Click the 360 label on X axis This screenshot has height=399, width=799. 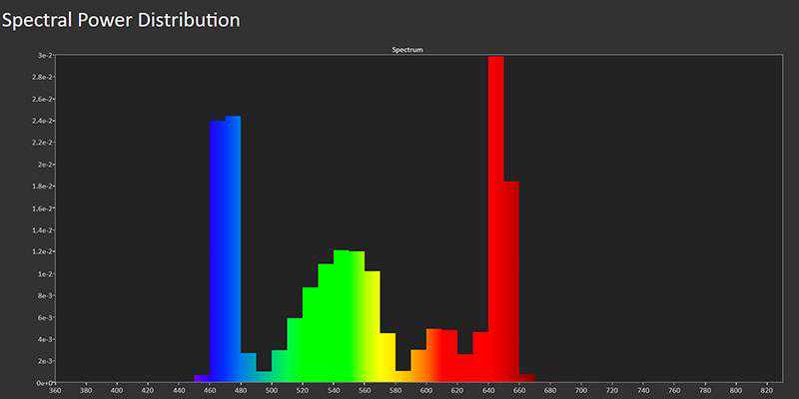(55, 391)
